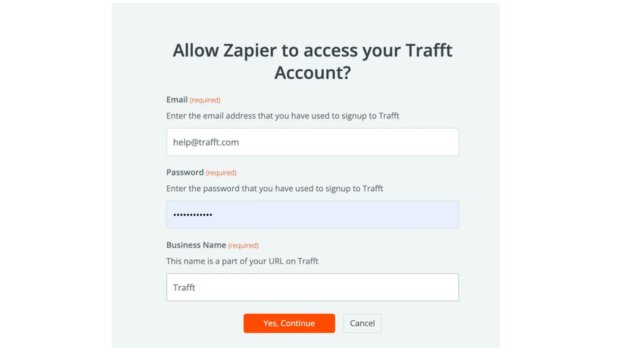This screenshot has width=620, height=348.
Task: Click the required marker beside Business Name
Action: [243, 246]
